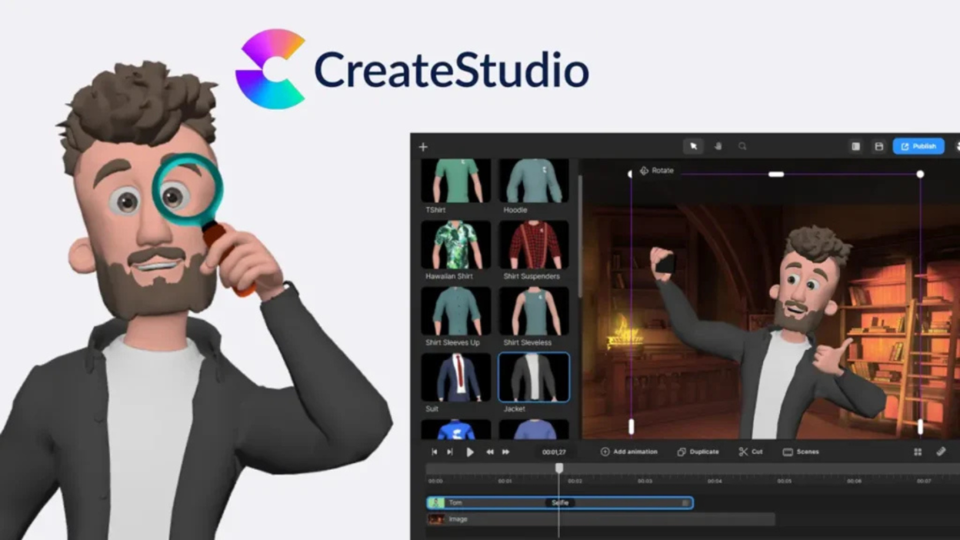Open the Scenes panel
Image resolution: width=960 pixels, height=540 pixels.
pyautogui.click(x=801, y=452)
